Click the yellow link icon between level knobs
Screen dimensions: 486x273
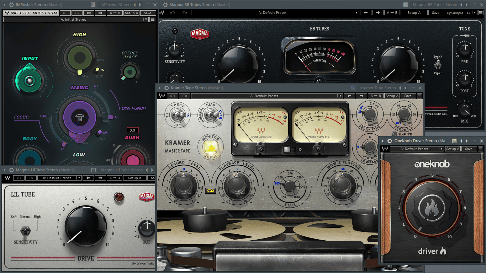tap(210, 191)
